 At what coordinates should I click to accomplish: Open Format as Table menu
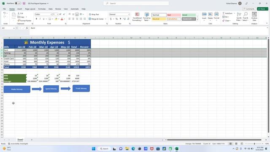(147, 17)
